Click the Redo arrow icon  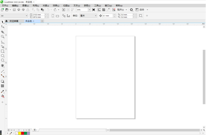pyautogui.click(x=55, y=10)
